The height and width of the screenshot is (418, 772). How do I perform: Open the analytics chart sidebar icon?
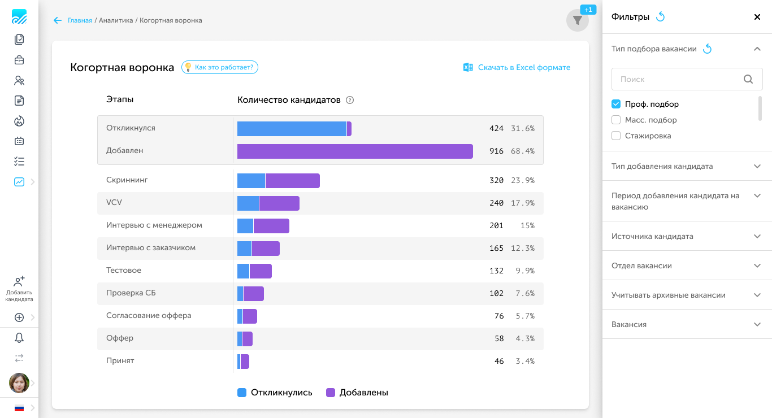(x=19, y=182)
